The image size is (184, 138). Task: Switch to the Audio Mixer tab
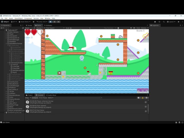coord(51,95)
